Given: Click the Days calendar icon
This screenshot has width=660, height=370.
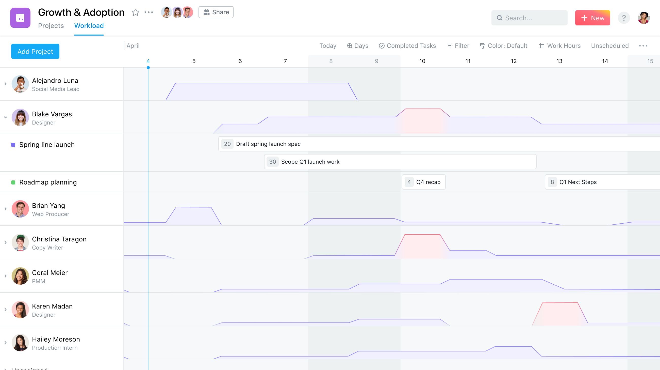Looking at the screenshot, I should (349, 45).
